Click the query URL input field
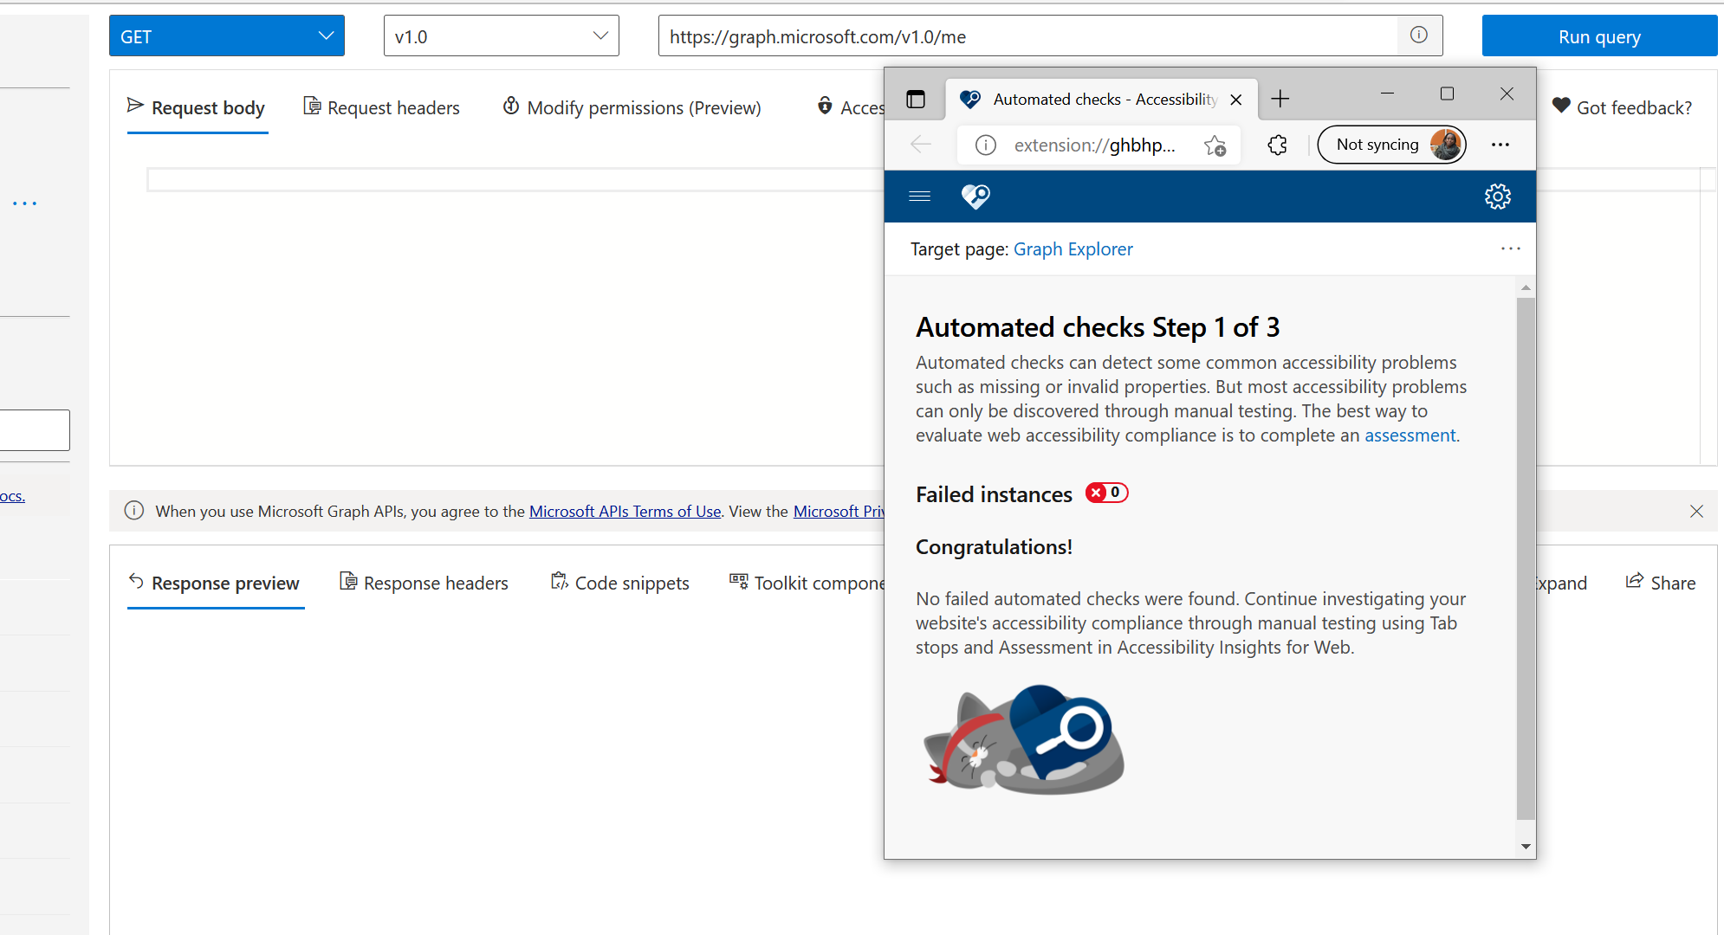The image size is (1724, 935). pyautogui.click(x=1027, y=36)
